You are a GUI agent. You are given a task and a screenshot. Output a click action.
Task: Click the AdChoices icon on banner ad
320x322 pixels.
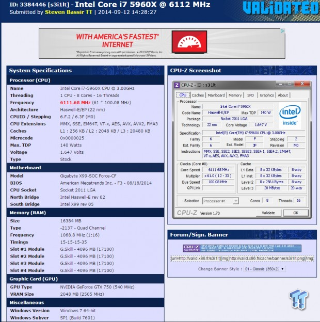click(x=283, y=31)
